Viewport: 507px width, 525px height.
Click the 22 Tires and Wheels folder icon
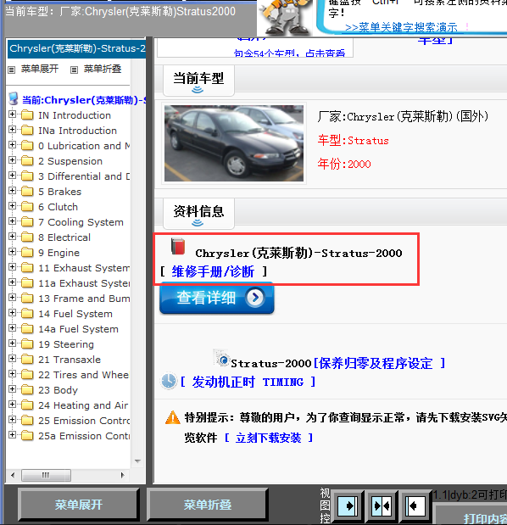pos(27,374)
